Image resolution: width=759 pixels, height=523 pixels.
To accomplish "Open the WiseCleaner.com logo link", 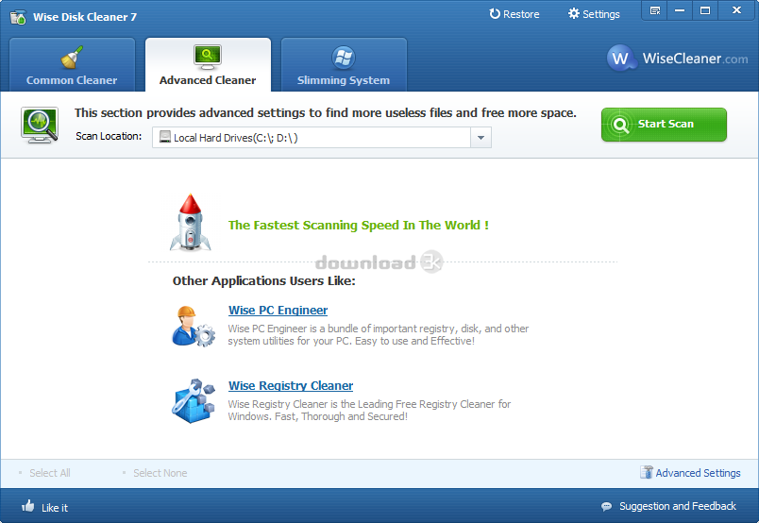I will click(x=678, y=59).
